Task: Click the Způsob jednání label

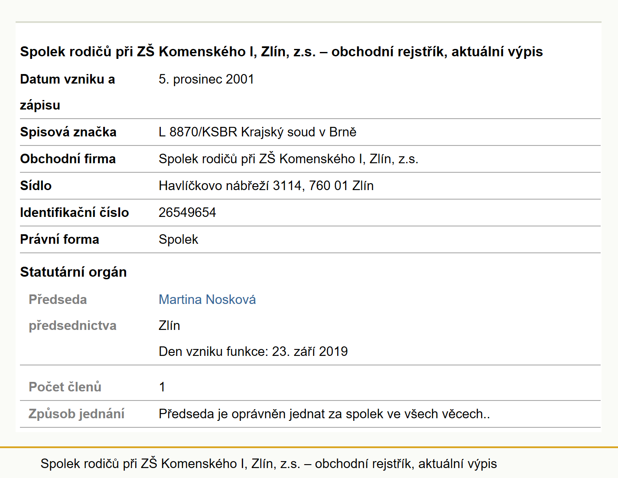Action: (76, 414)
